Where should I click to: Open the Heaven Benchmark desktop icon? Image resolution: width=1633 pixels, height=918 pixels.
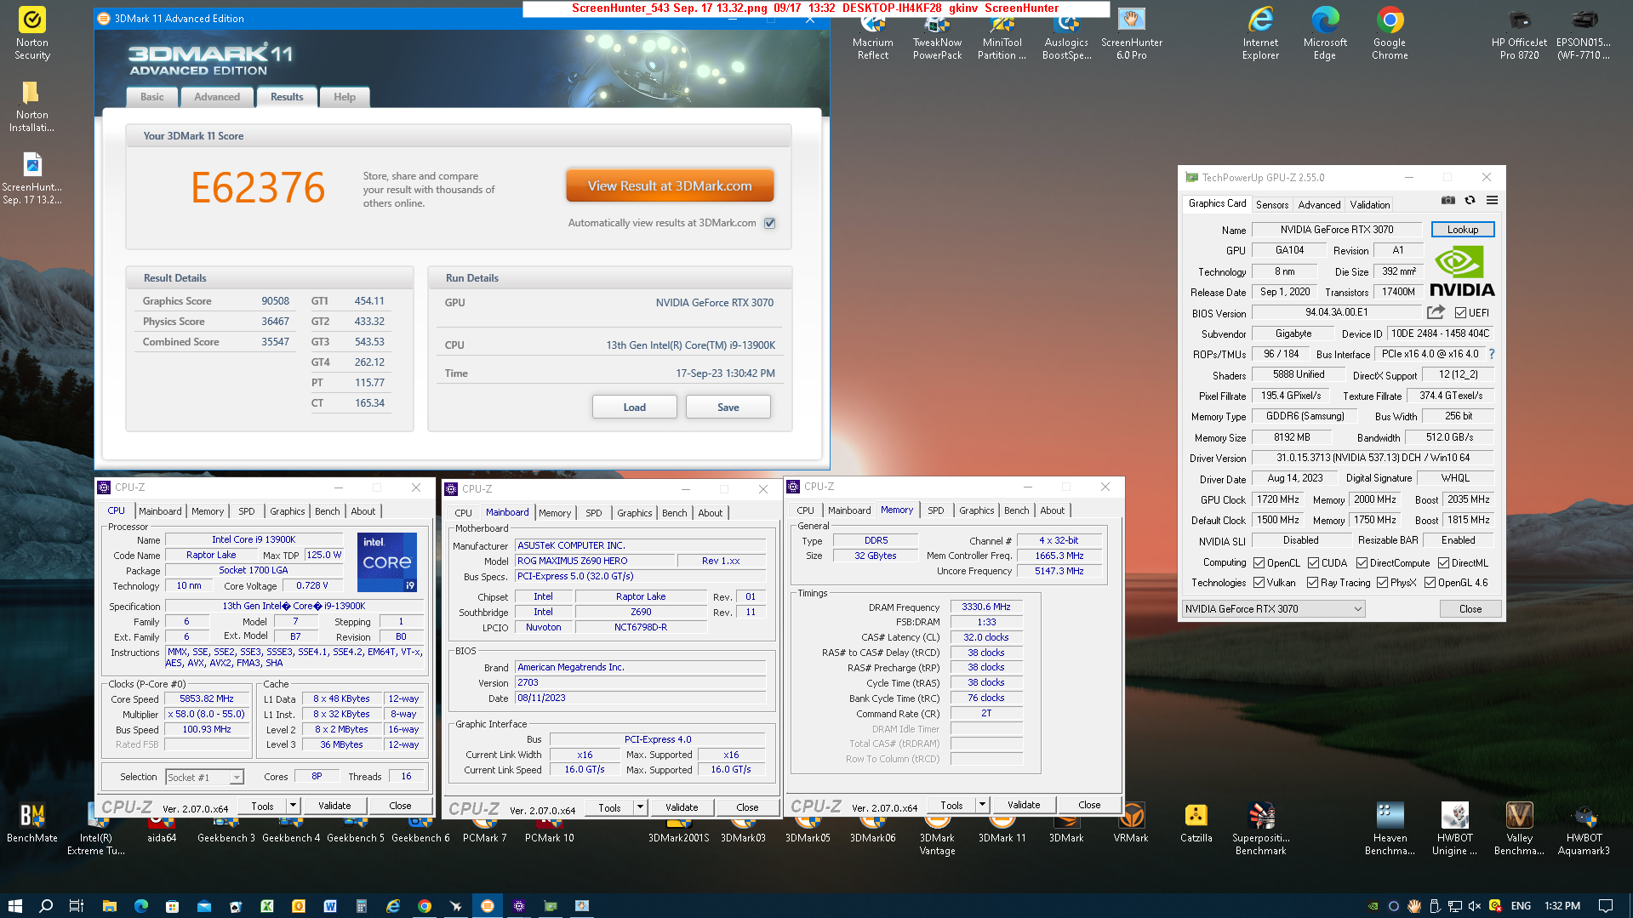[1390, 829]
